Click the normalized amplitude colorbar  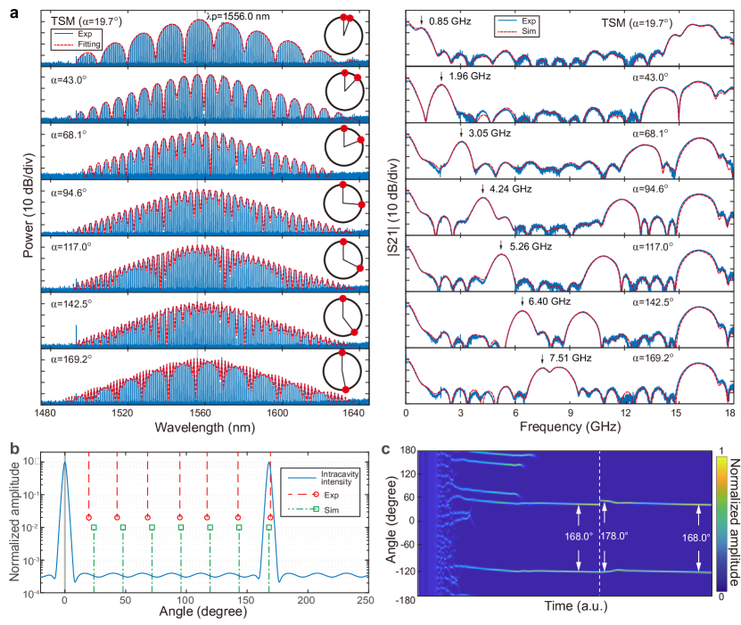click(721, 524)
